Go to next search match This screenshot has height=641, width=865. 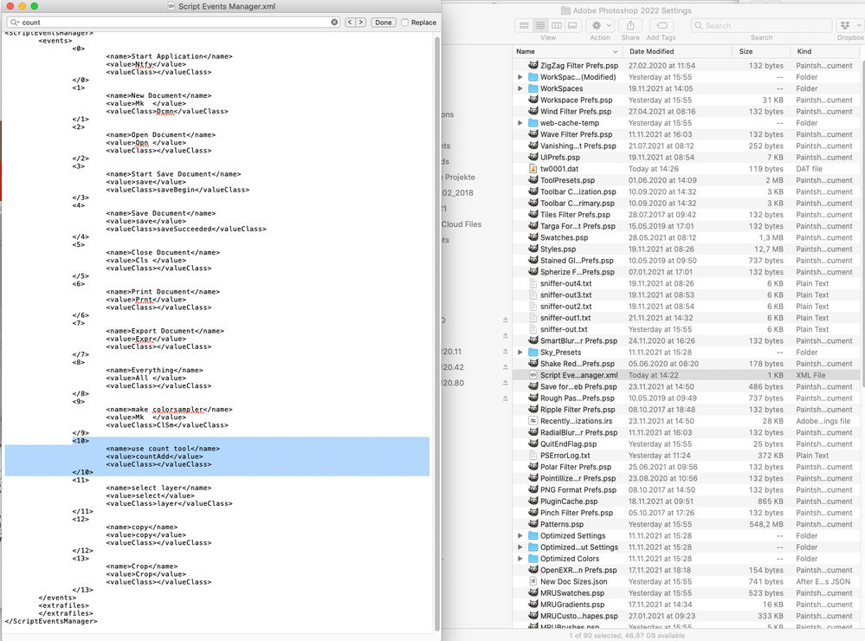(361, 22)
